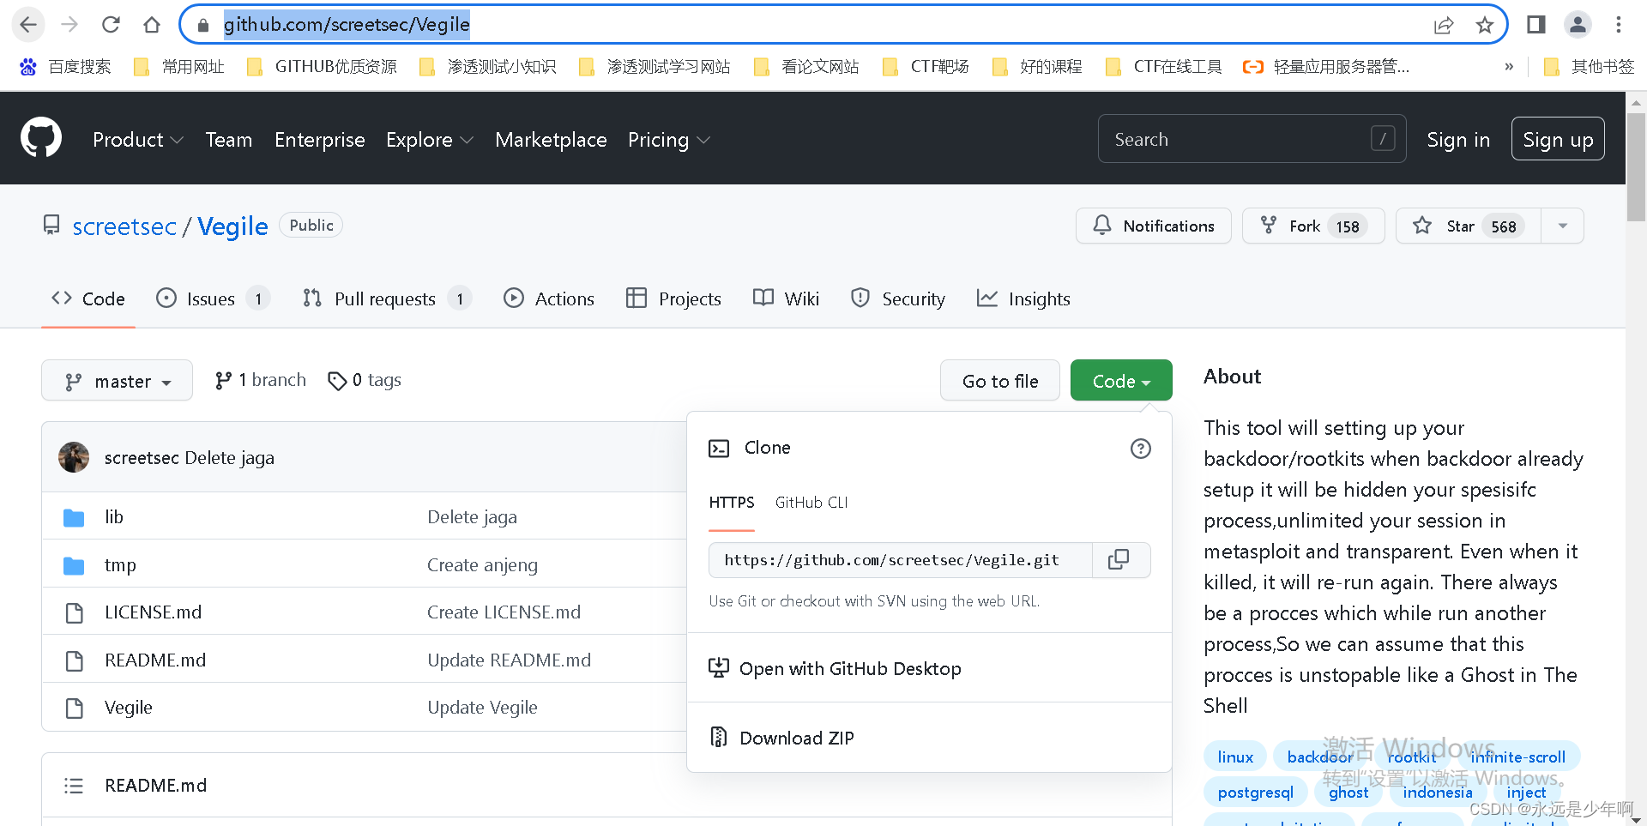The width and height of the screenshot is (1647, 826).
Task: Switch to the Wiki tab
Action: coord(787,298)
